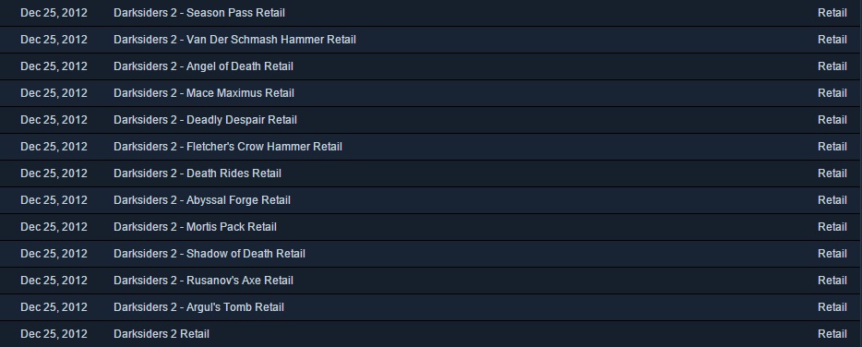Viewport: 862px width, 347px height.
Task: Open the Darksiders 2 - Angel of Death Retail entry
Action: 203,66
